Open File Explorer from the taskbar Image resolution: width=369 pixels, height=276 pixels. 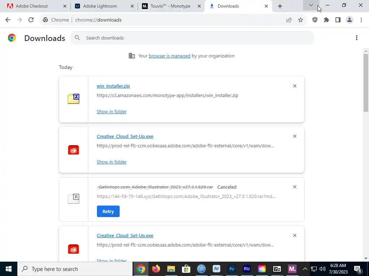(x=171, y=269)
